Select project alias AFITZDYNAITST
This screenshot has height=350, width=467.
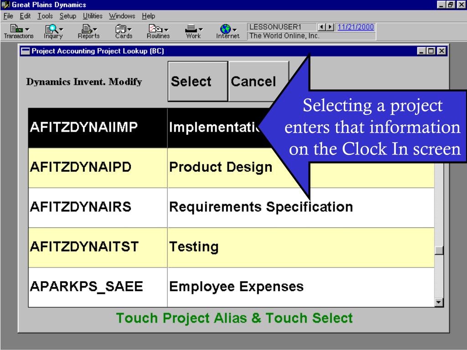(98, 247)
